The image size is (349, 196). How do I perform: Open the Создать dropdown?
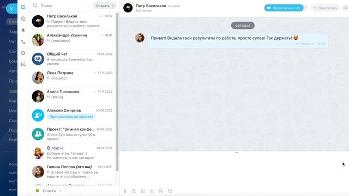pos(105,6)
